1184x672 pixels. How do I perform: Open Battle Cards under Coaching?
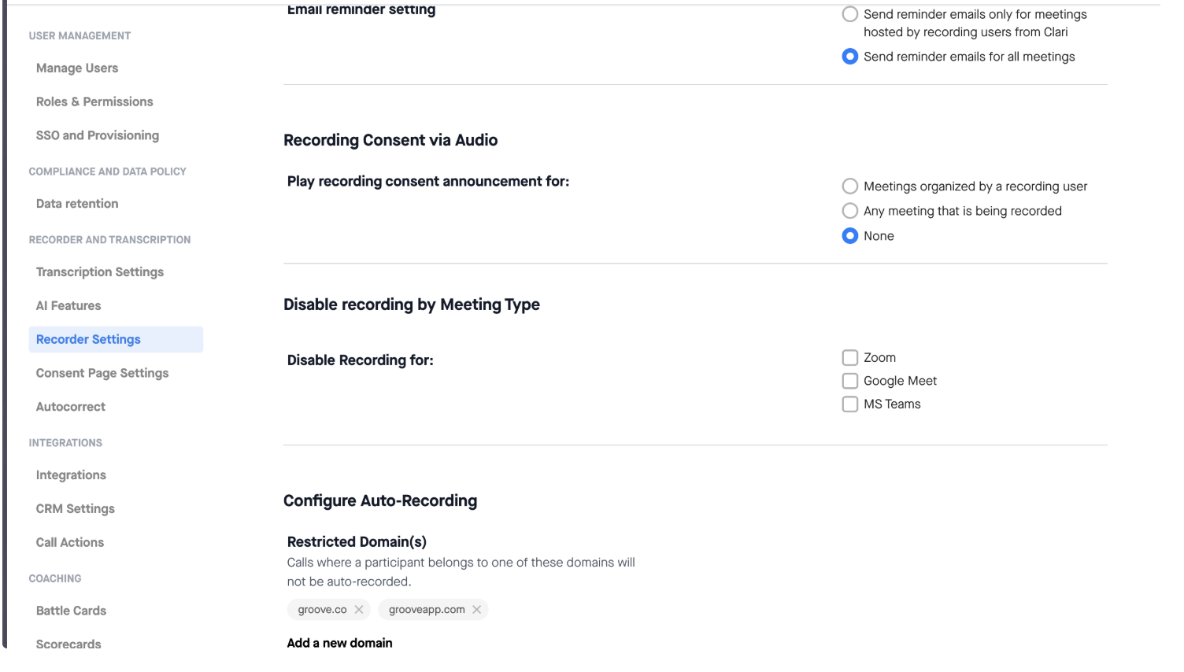pyautogui.click(x=71, y=611)
